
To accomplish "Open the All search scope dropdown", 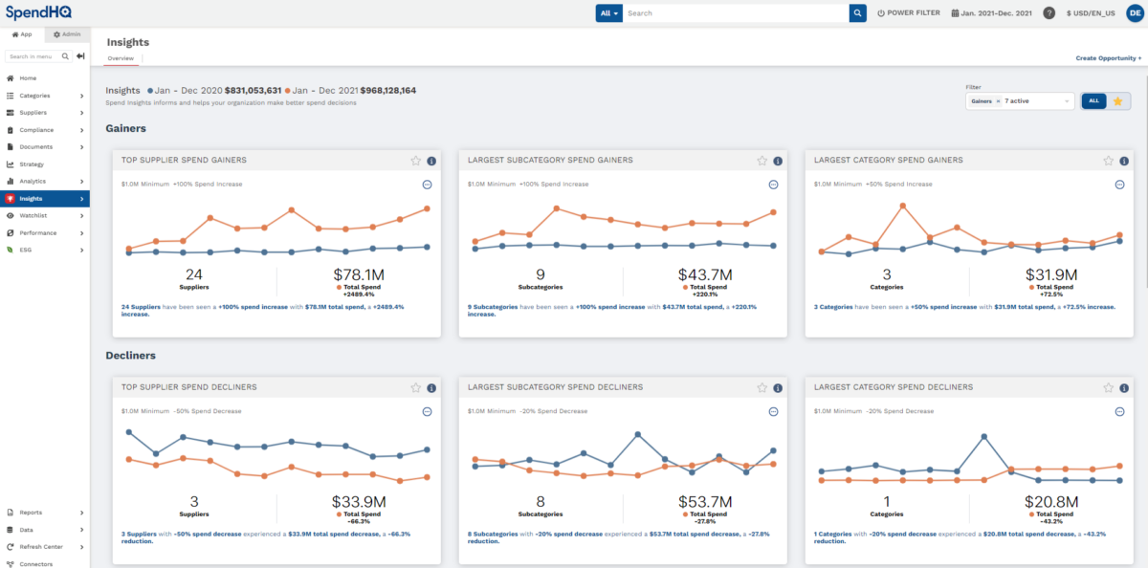I will click(607, 12).
